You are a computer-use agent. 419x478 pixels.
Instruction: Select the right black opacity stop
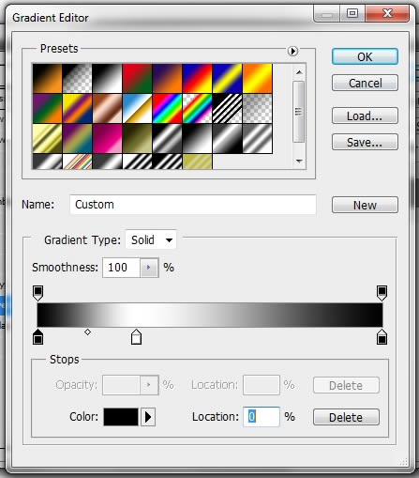382,293
